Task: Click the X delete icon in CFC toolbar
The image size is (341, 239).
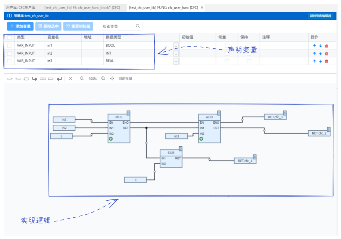Action: coord(71,79)
